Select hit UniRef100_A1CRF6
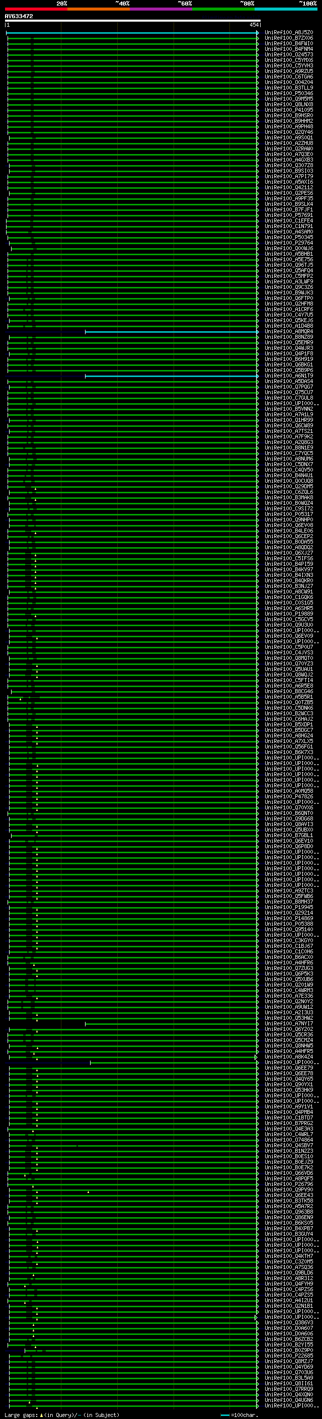 click(x=289, y=310)
